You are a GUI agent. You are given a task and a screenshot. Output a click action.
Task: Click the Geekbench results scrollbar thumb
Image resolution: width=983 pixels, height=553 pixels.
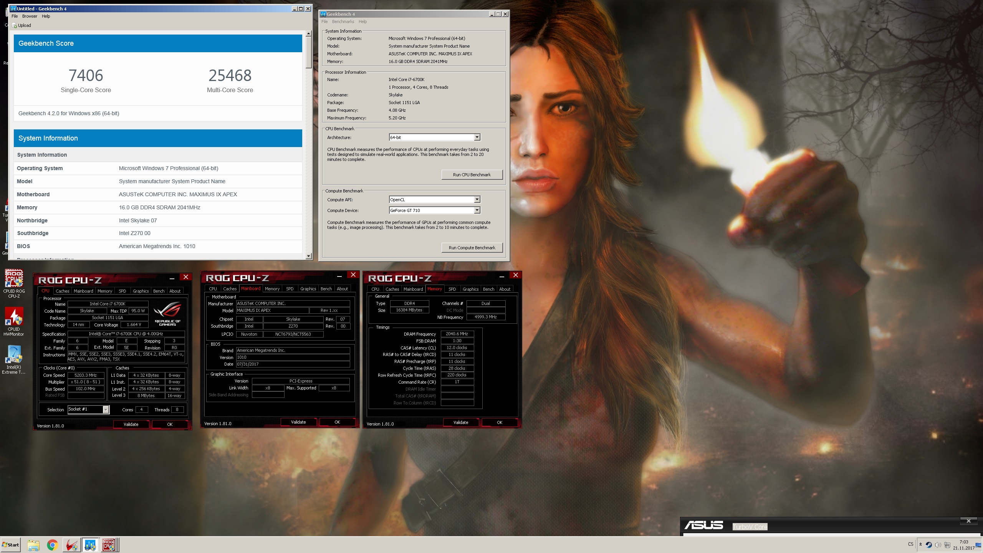coord(308,53)
